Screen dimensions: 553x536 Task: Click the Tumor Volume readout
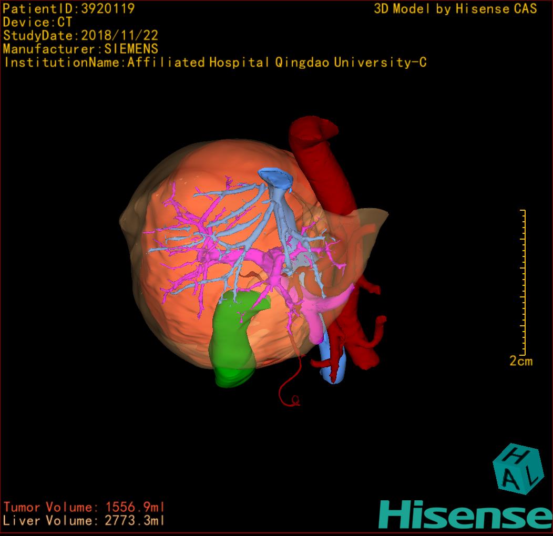84,507
